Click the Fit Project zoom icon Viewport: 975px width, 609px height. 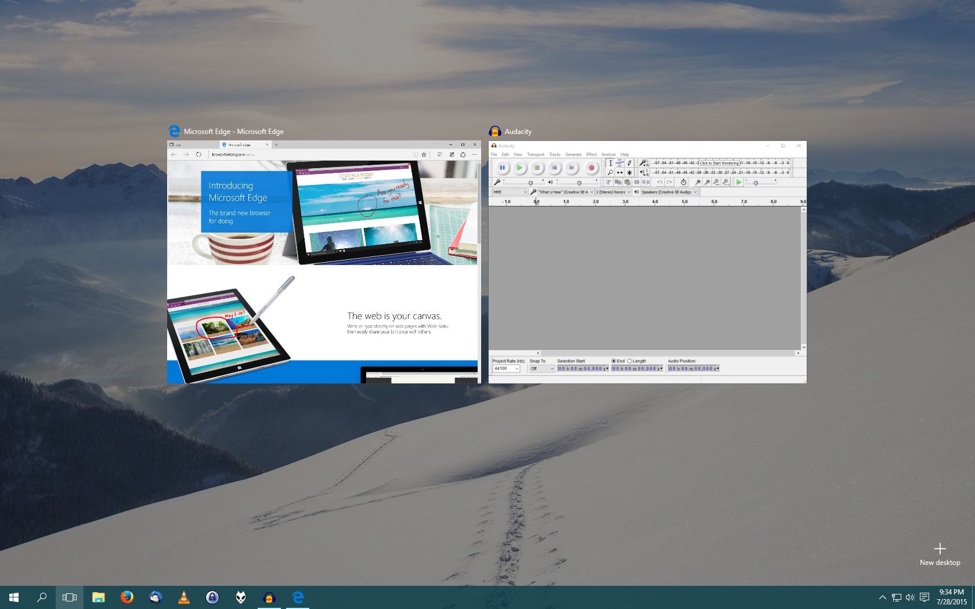[x=725, y=182]
